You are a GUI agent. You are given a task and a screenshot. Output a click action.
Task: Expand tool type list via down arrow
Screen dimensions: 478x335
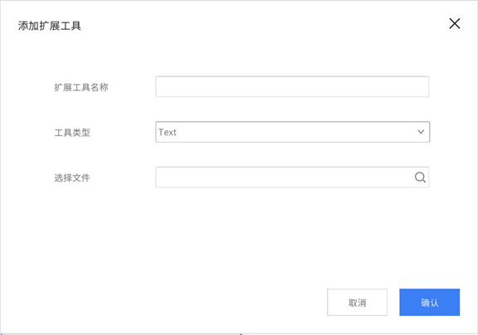pos(421,132)
